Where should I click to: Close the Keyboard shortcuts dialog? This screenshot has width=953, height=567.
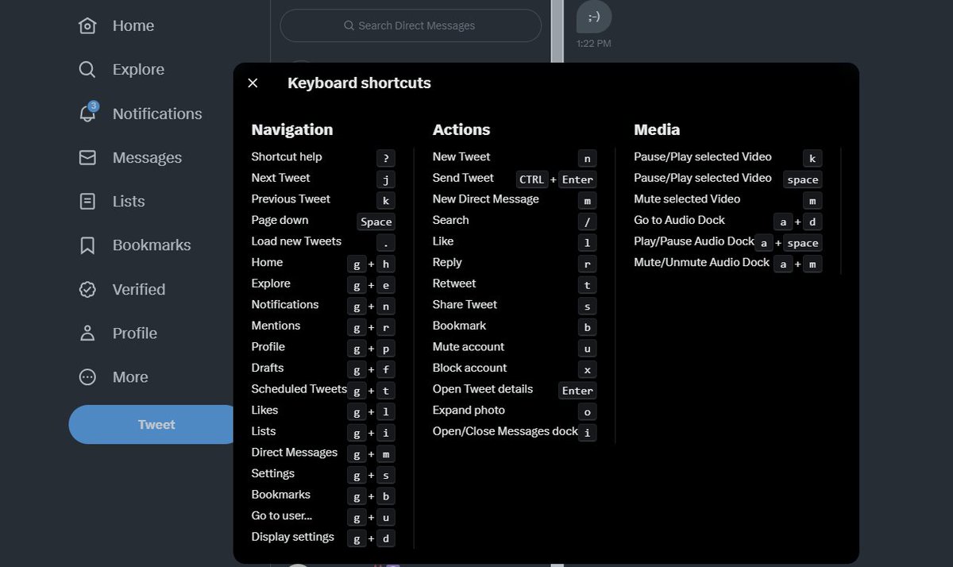pos(253,83)
